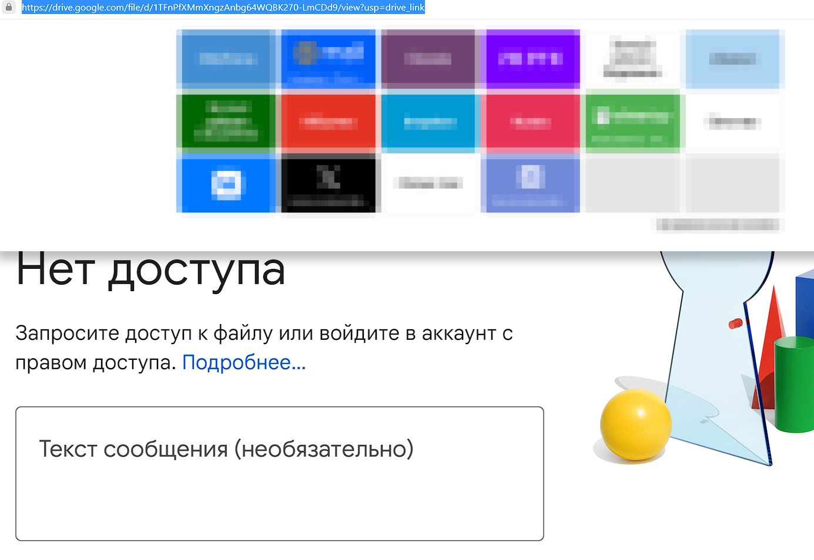This screenshot has width=814, height=560.
Task: Open the periwinkle tile with white icon
Action: tap(530, 184)
